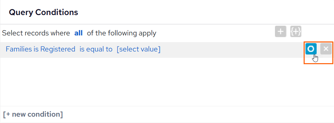Select the gray highlighted condition row
Image resolution: width=334 pixels, height=123 pixels.
click(167, 50)
